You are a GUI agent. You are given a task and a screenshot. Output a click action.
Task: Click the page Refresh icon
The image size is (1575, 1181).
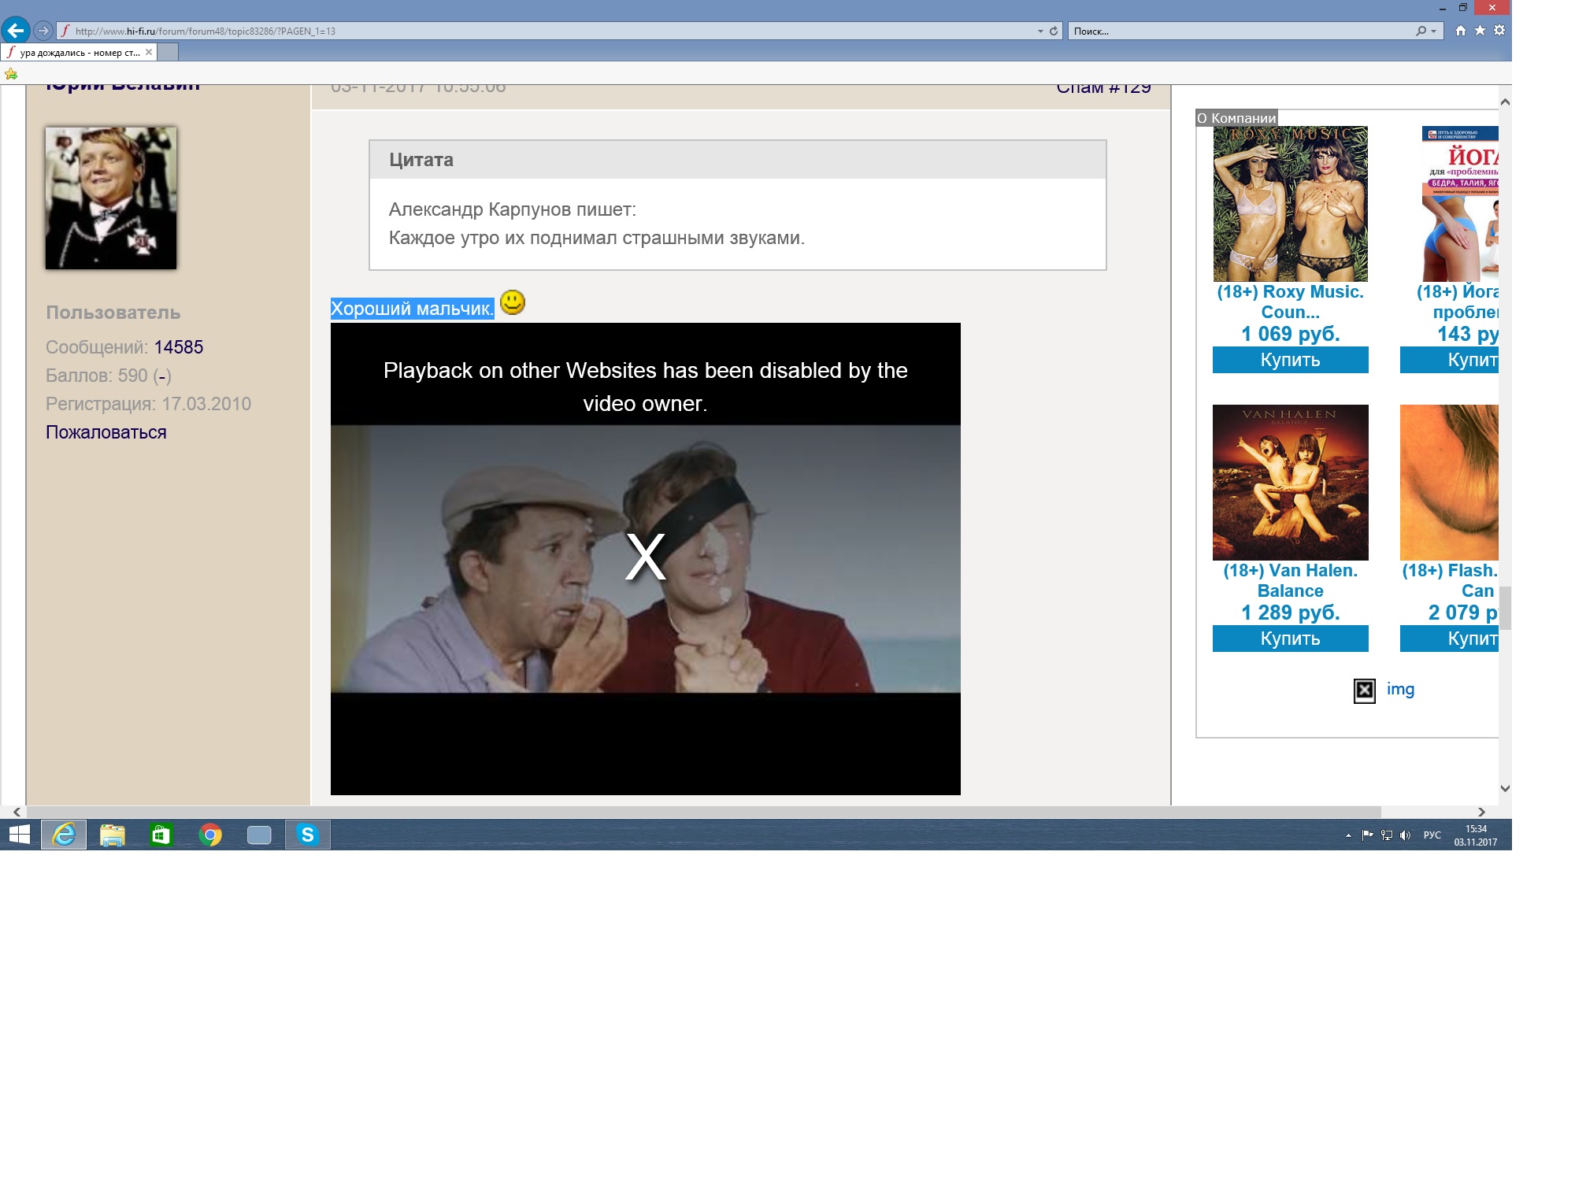[x=1054, y=31]
